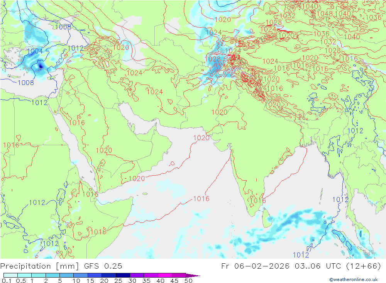The width and height of the screenshot is (386, 283).
Task: Click the '03..06 UTC' time text
Action: [x=318, y=266]
